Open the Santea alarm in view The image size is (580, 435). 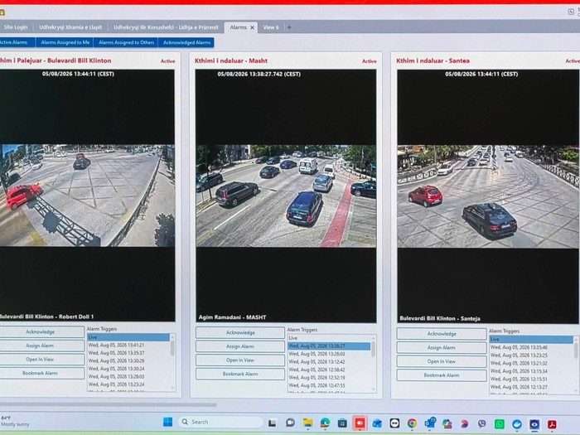(442, 361)
